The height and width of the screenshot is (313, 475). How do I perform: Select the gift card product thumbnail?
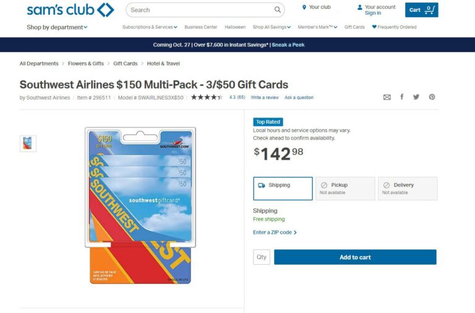[x=28, y=144]
